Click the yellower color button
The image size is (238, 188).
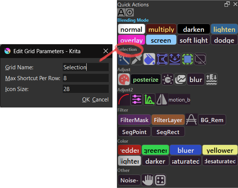pos(220,150)
